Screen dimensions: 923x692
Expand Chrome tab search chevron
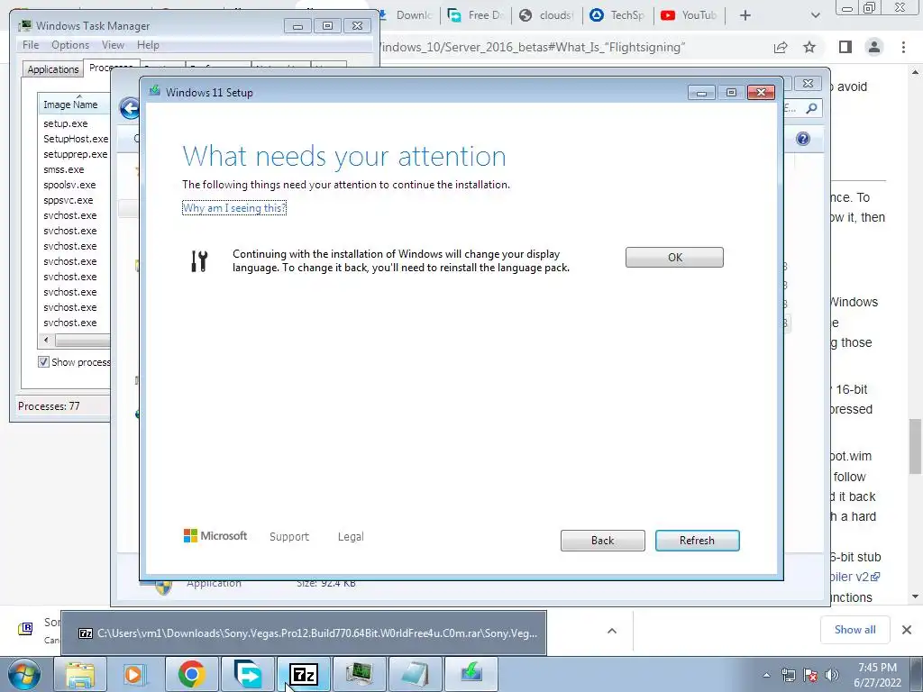[x=815, y=15]
